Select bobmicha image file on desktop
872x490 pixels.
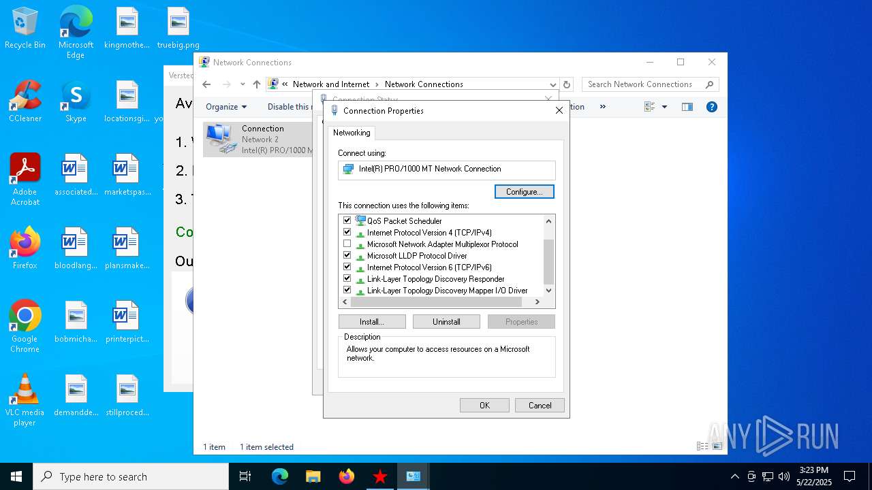pos(76,323)
